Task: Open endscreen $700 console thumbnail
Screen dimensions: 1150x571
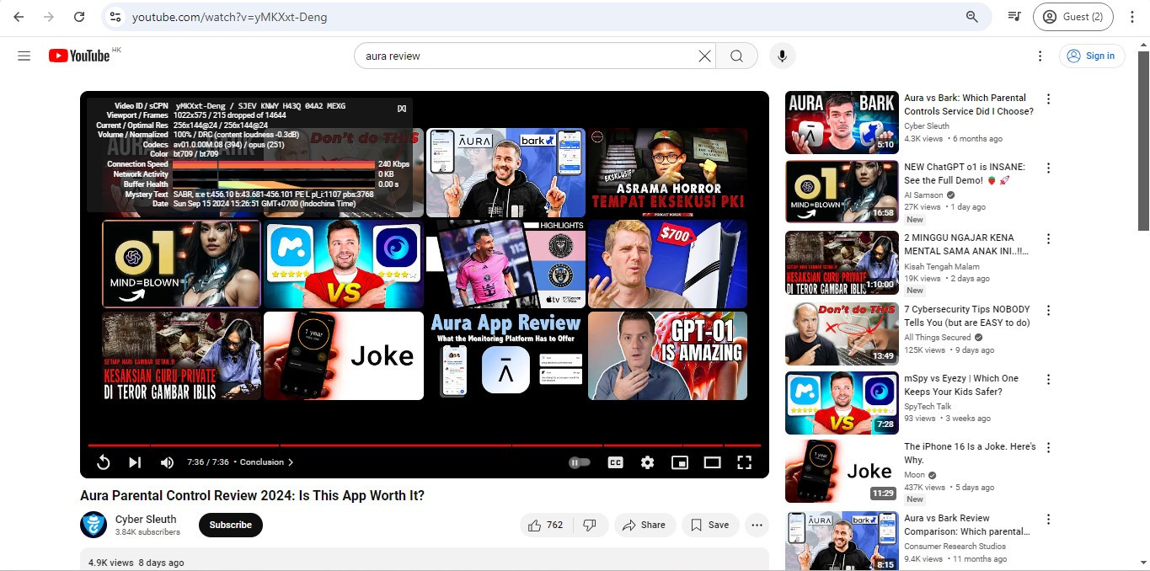Action: click(667, 264)
